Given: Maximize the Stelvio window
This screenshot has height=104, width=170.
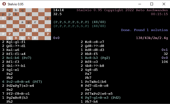Looking at the screenshot, I should 152,4.
